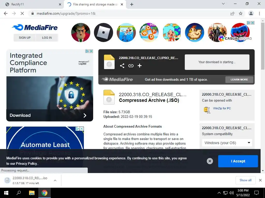Click scrollbar down arrow
Screen dimensions: 265x198
point(263,171)
